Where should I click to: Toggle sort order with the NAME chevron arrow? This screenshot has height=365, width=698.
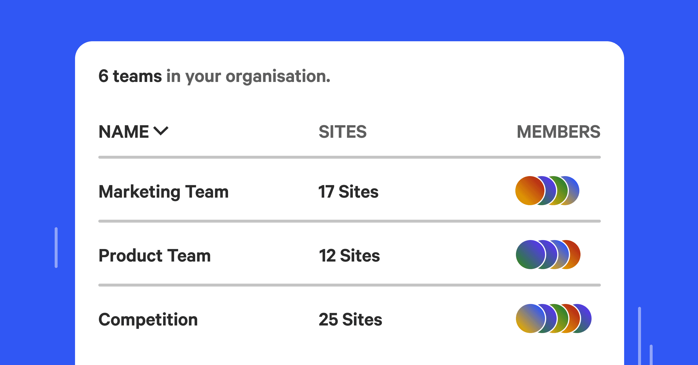click(x=161, y=131)
